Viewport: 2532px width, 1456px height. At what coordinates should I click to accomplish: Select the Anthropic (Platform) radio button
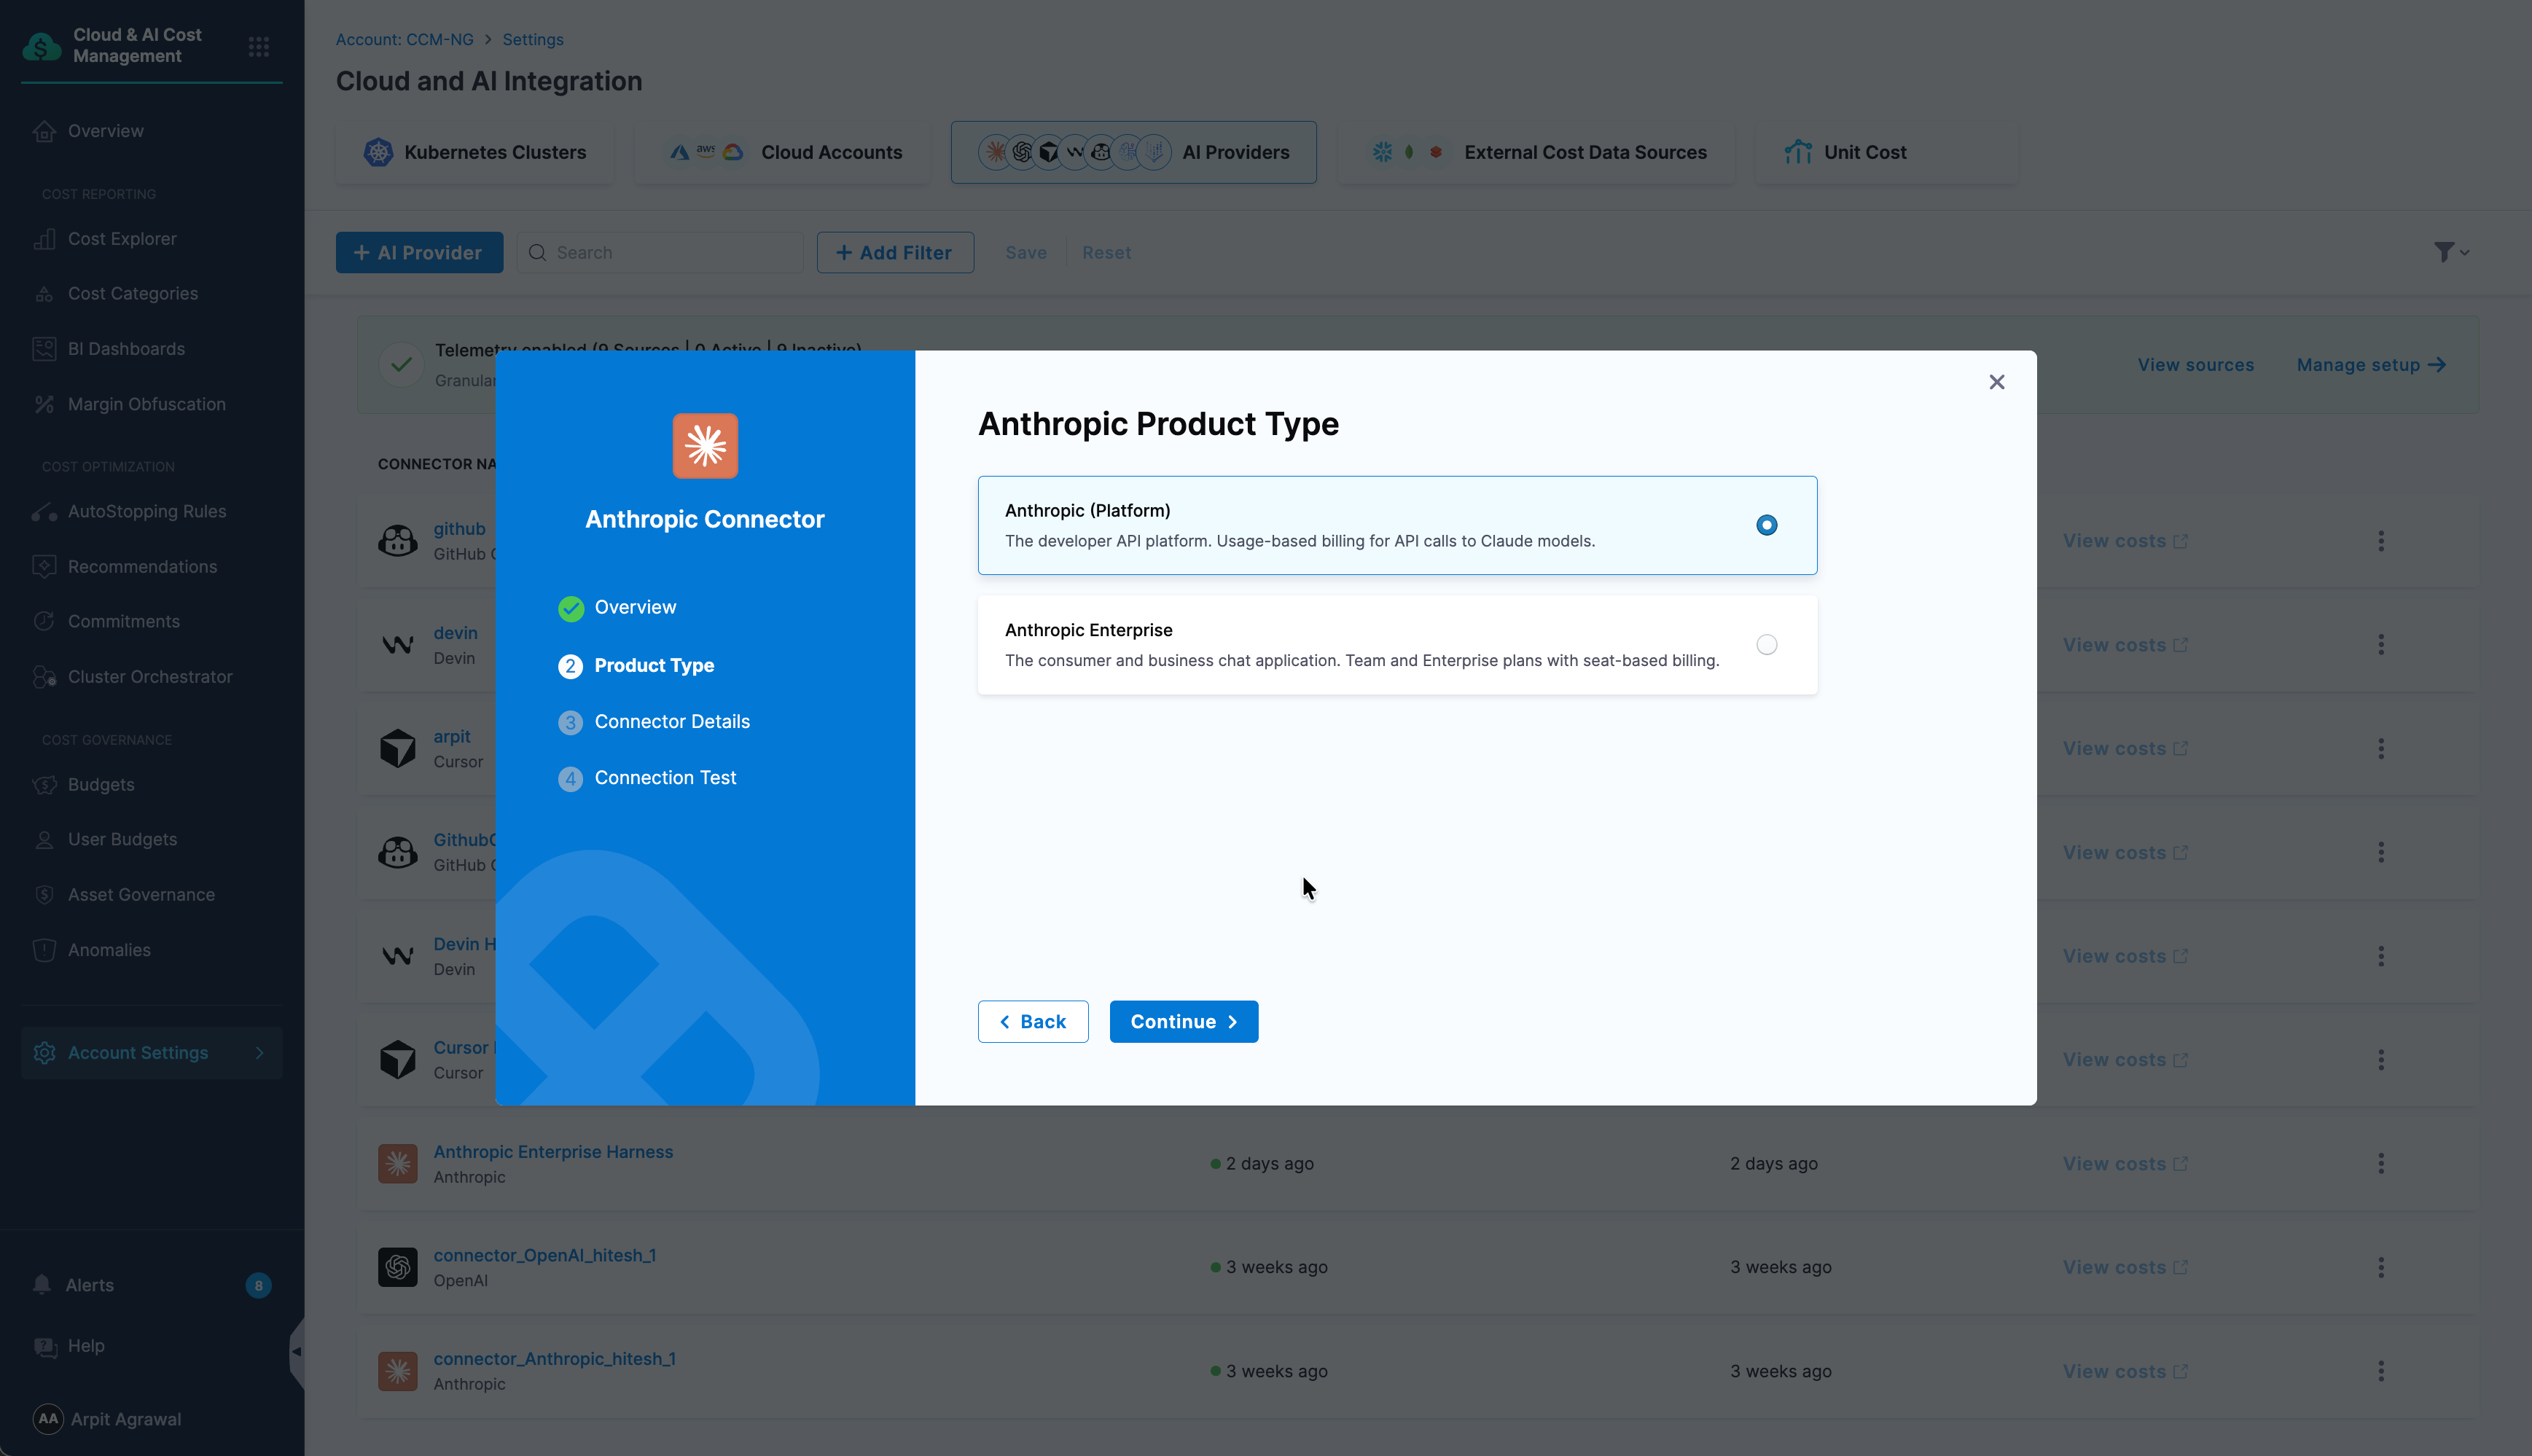[1766, 525]
